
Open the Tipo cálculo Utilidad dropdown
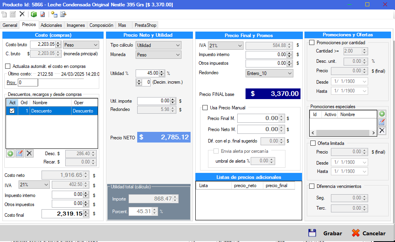pyautogui.click(x=159, y=45)
